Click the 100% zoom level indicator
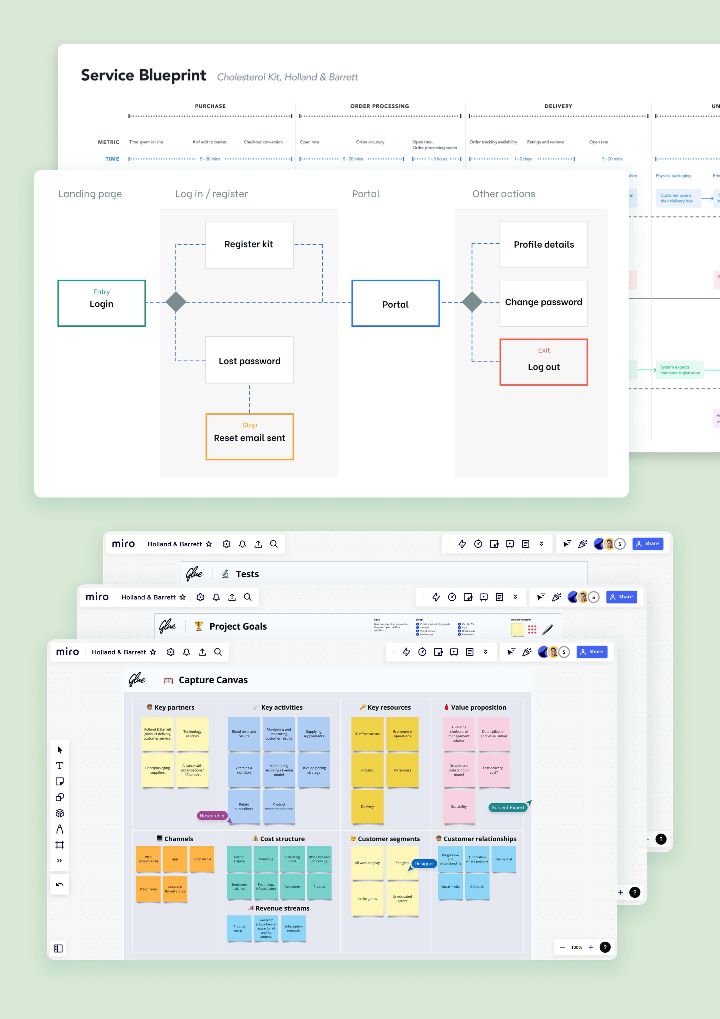 pos(576,948)
